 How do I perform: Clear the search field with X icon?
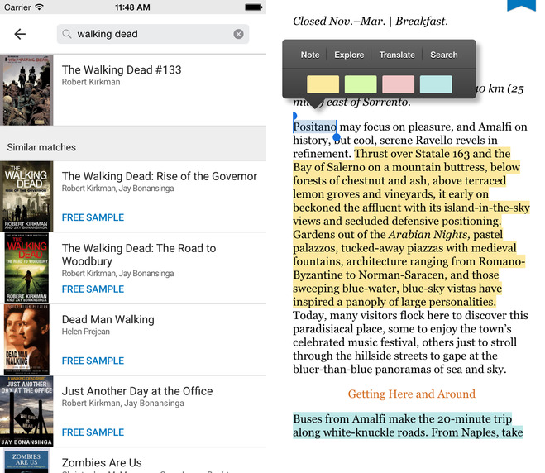[x=238, y=34]
